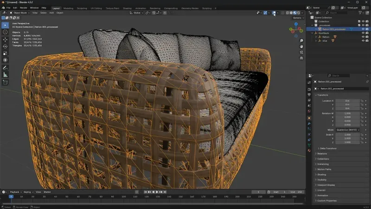
Task: Hide Ratton.001_processed in viewport
Action: click(363, 29)
